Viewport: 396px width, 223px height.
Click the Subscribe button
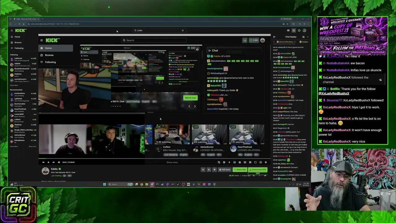240,170
